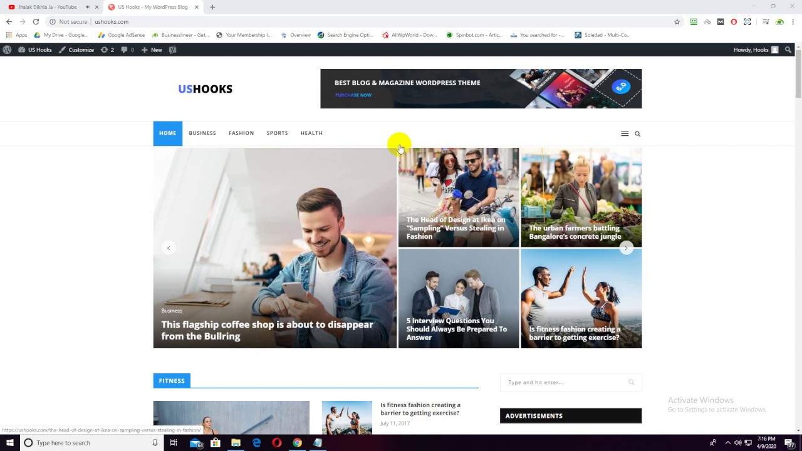Open Apps bookmarks shortcut
The image size is (802, 451).
click(17, 35)
